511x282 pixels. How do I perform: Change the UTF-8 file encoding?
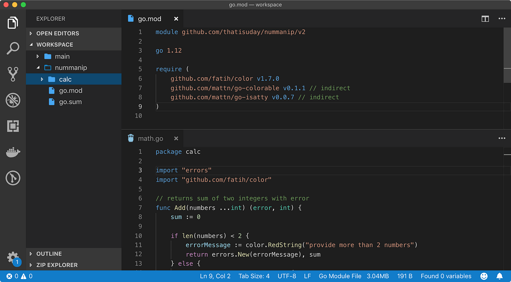(x=287, y=276)
